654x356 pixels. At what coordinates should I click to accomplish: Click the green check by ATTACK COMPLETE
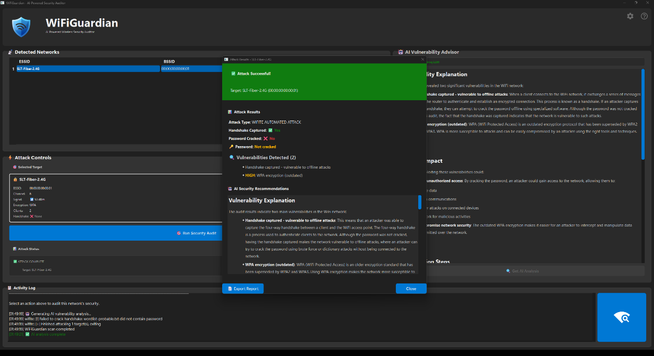click(15, 262)
